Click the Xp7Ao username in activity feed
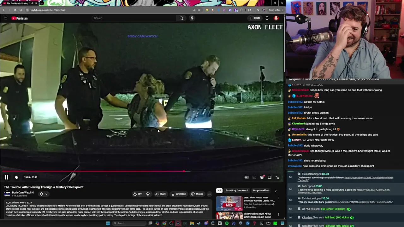The width and height of the screenshot is (404, 227). 306,209
